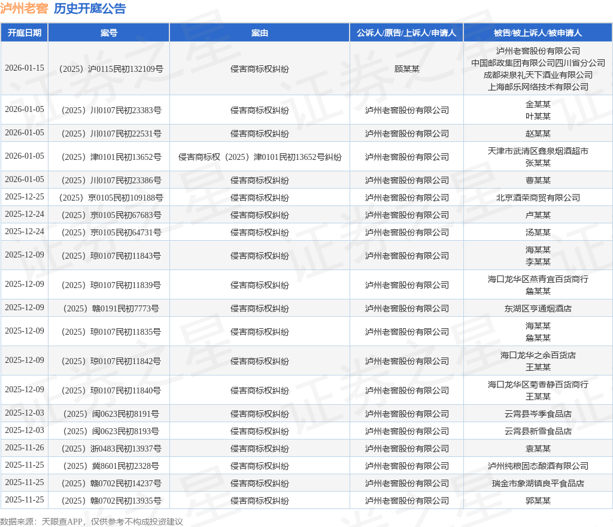This screenshot has width=613, height=527.
Task: Click defendant 叶某某
Action: [x=538, y=116]
